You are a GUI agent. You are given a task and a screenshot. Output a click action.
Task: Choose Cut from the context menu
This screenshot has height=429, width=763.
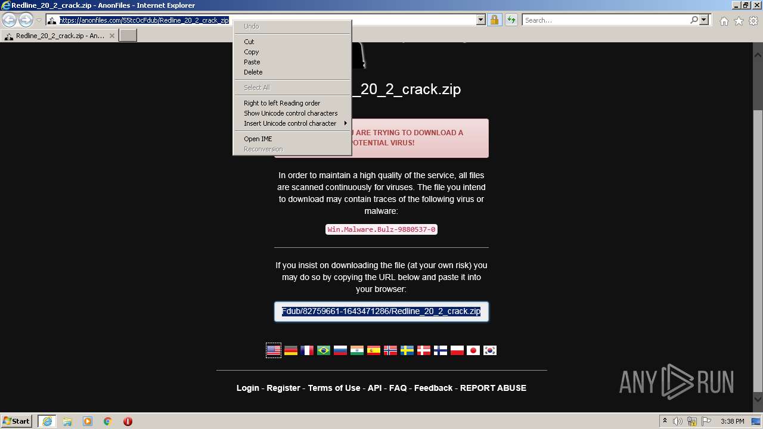292,42
